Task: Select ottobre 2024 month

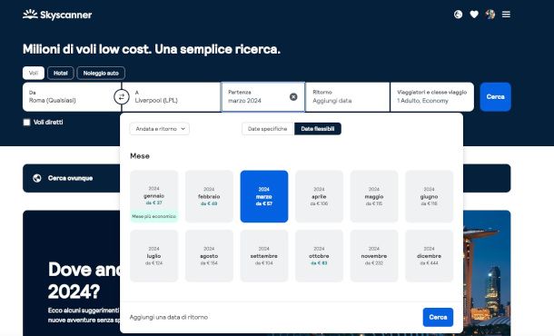Action: coord(319,256)
